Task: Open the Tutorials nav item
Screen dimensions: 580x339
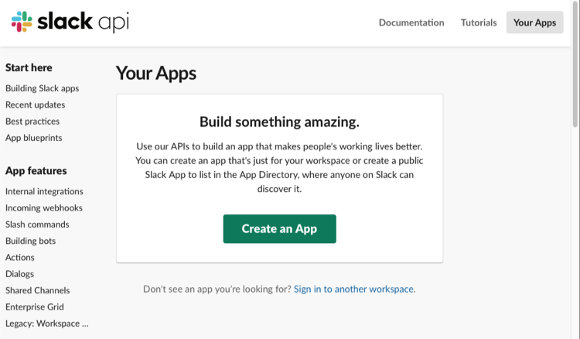Action: click(x=479, y=22)
